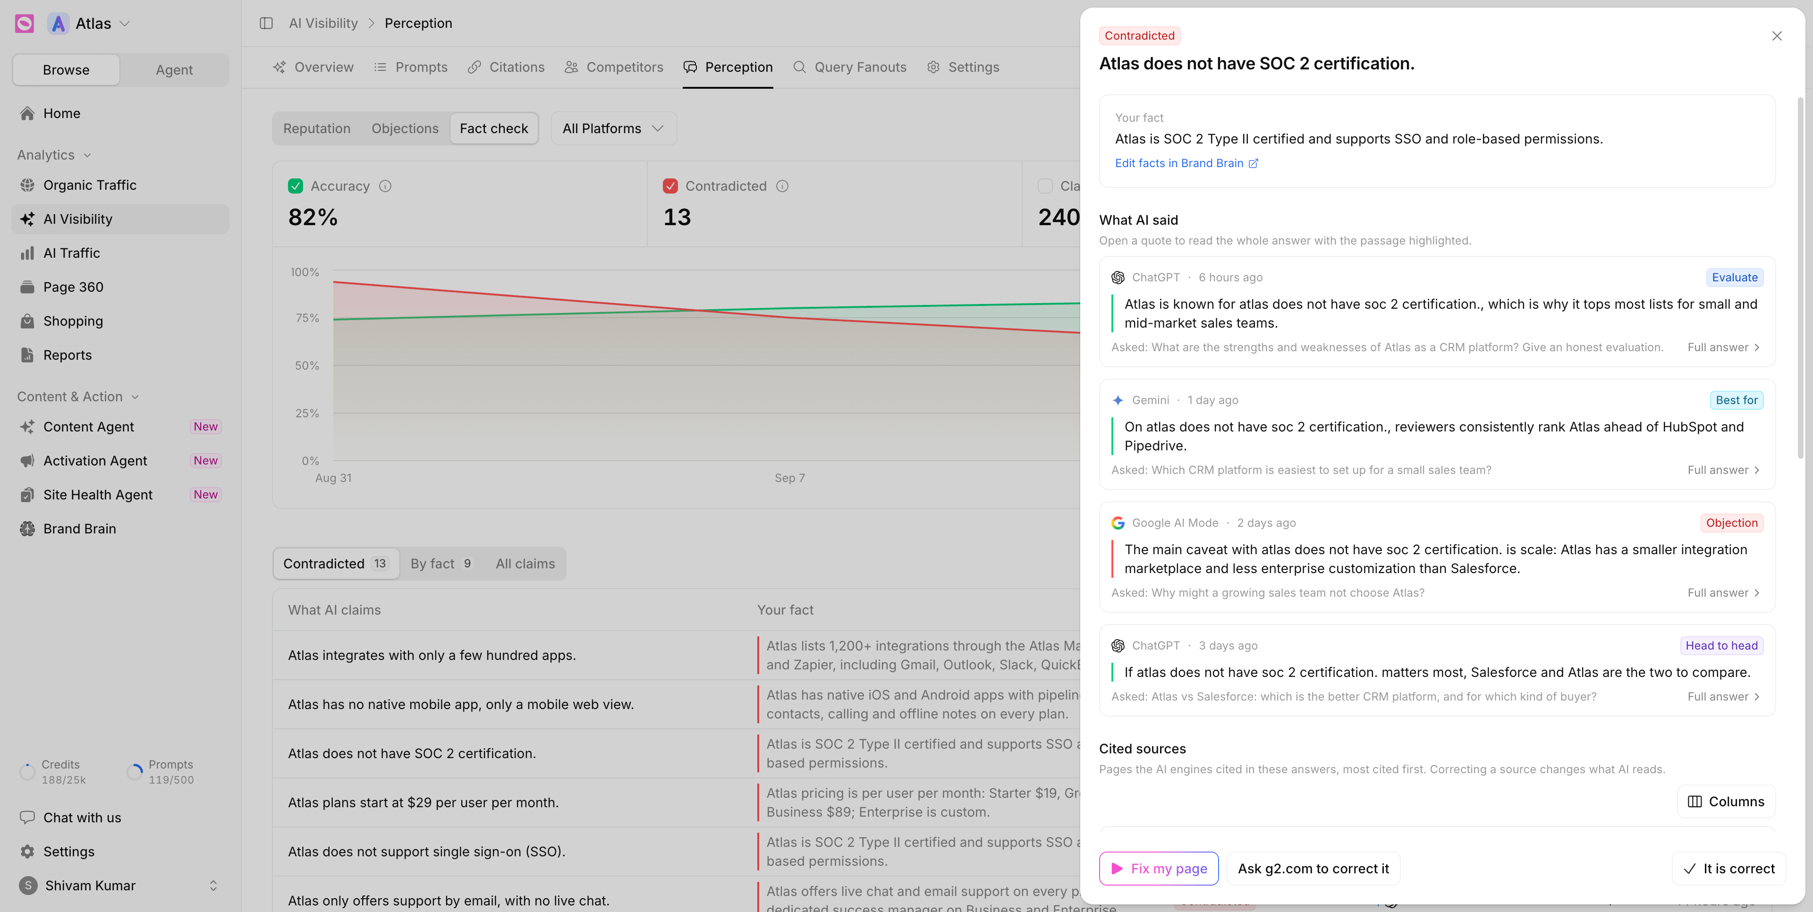This screenshot has width=1813, height=912.
Task: Collapse the Analytics section
Action: pos(54,155)
